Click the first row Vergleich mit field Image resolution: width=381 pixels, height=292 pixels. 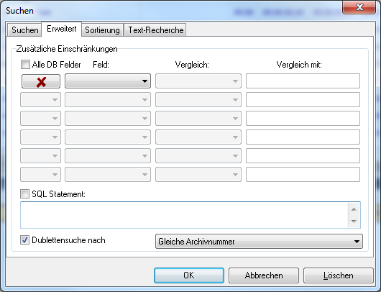coord(303,81)
